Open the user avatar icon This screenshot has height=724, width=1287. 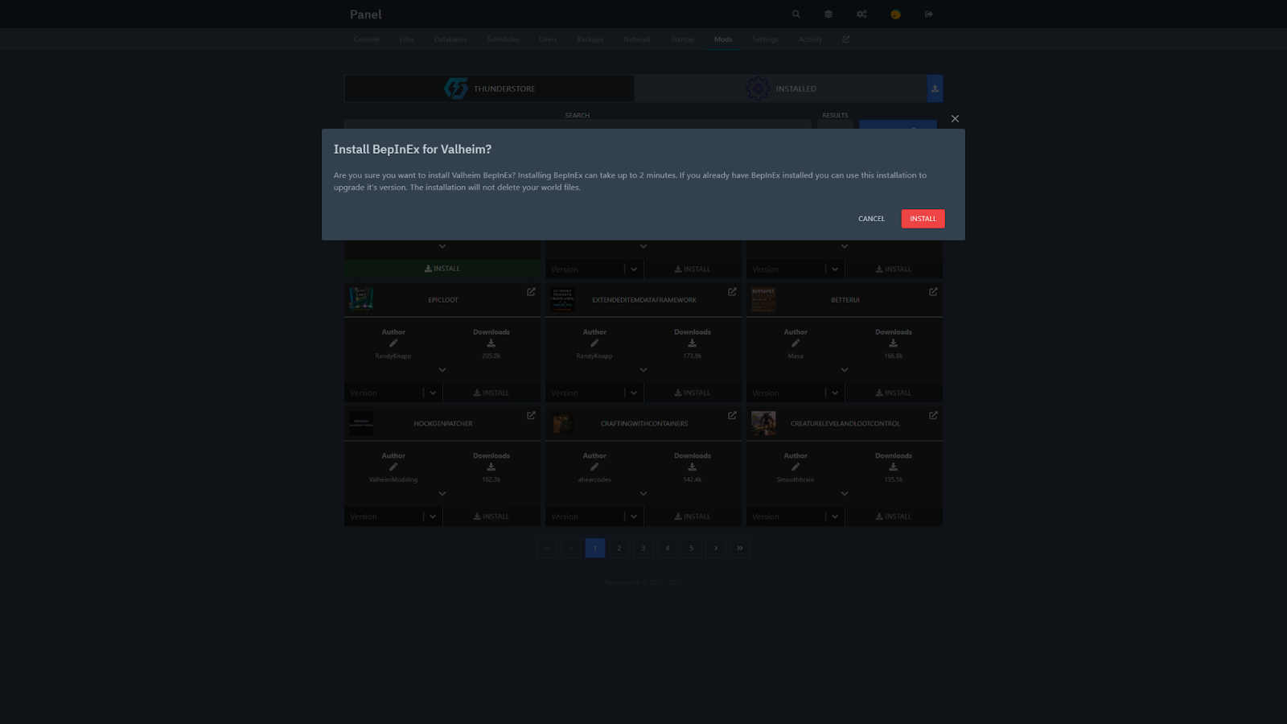pyautogui.click(x=895, y=14)
